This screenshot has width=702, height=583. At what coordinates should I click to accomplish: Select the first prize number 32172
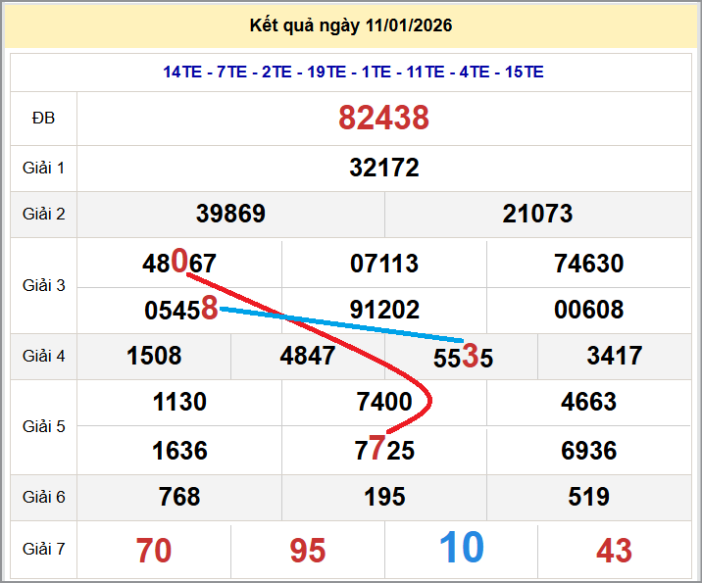click(x=383, y=168)
